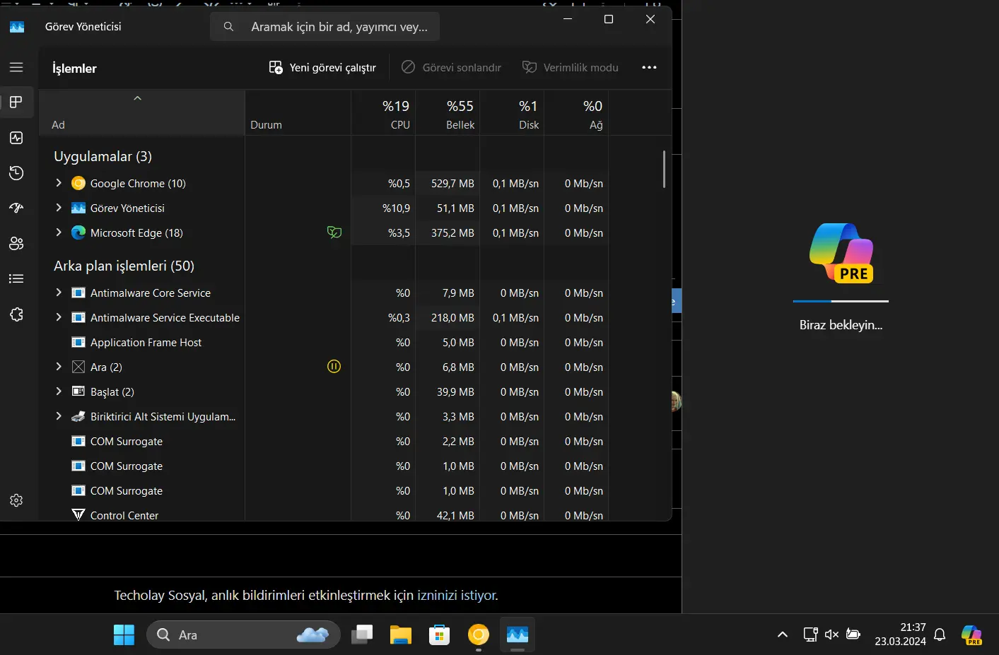999x655 pixels.
Task: Focus the Task Manager search box
Action: (x=325, y=27)
